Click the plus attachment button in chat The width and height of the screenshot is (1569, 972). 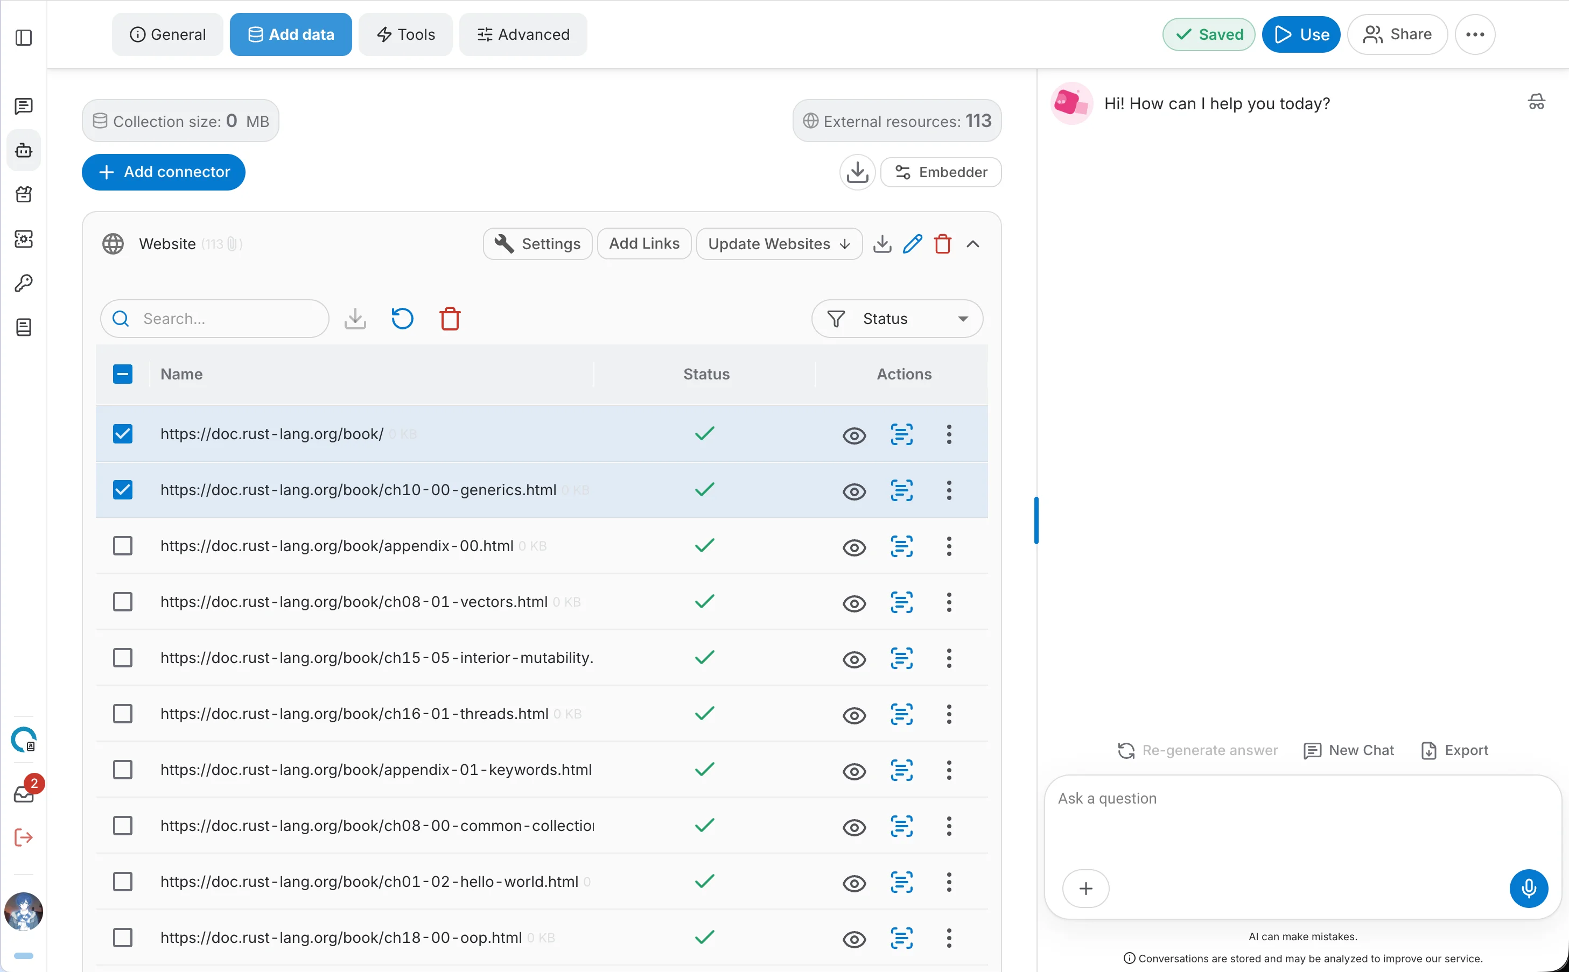[x=1085, y=889]
